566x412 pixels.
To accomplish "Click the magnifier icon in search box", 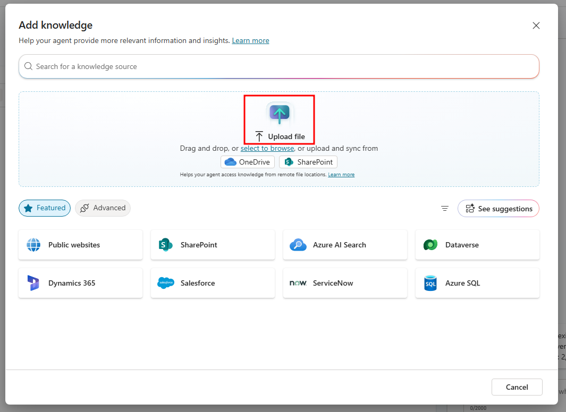I will click(x=28, y=66).
